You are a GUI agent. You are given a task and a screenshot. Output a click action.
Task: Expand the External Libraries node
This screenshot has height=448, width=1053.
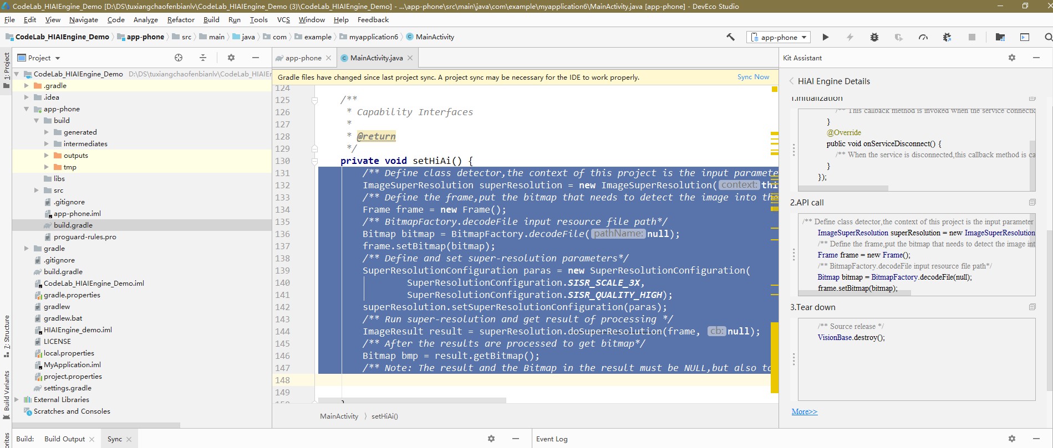[16, 400]
